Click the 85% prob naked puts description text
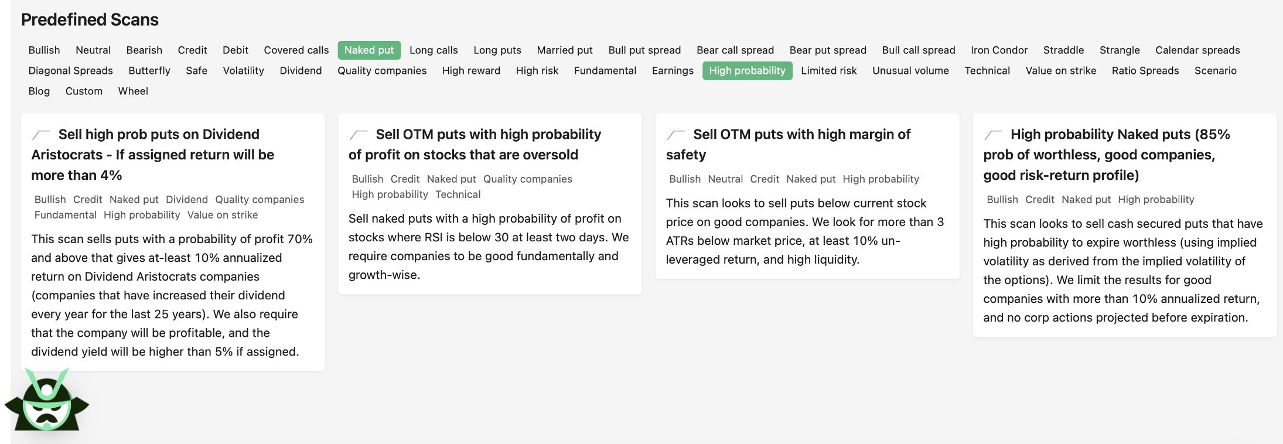 [x=1122, y=271]
